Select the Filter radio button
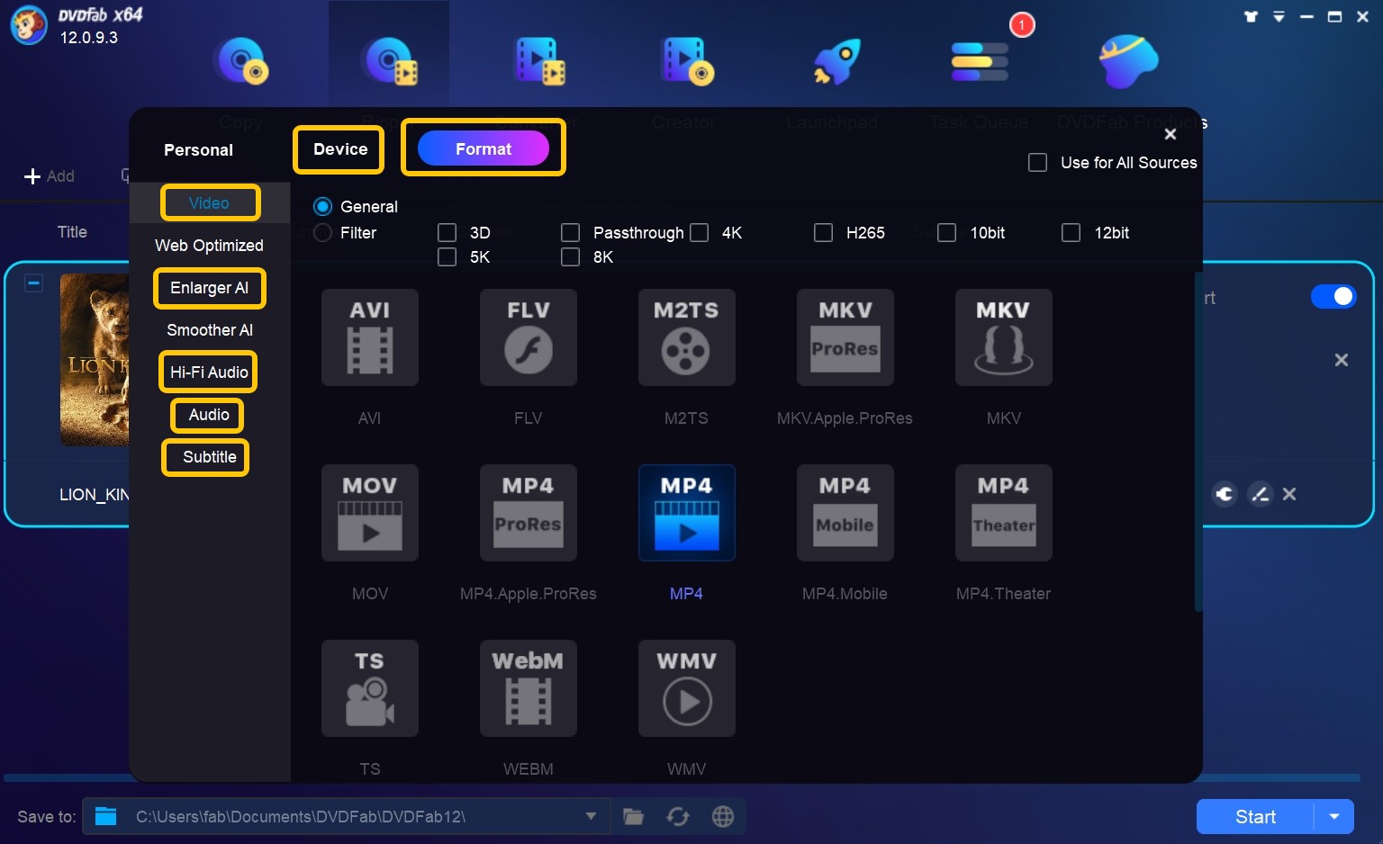The height and width of the screenshot is (844, 1383). [323, 233]
